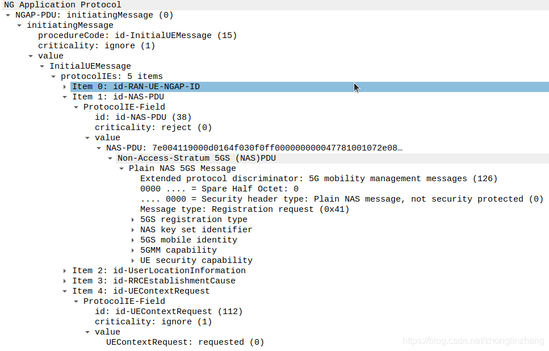Collapse protocolIEs 5 items node
Screen dimensions: 549x351
(x=53, y=76)
